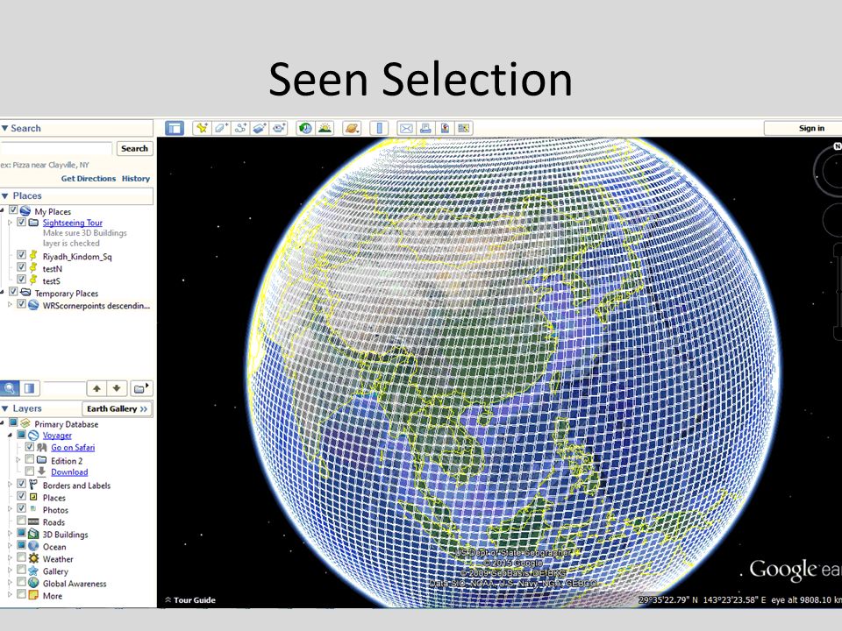Move selected place down
This screenshot has width=842, height=631.
click(x=117, y=388)
